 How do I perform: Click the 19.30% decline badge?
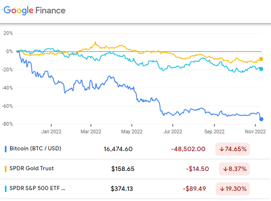pyautogui.click(x=233, y=189)
